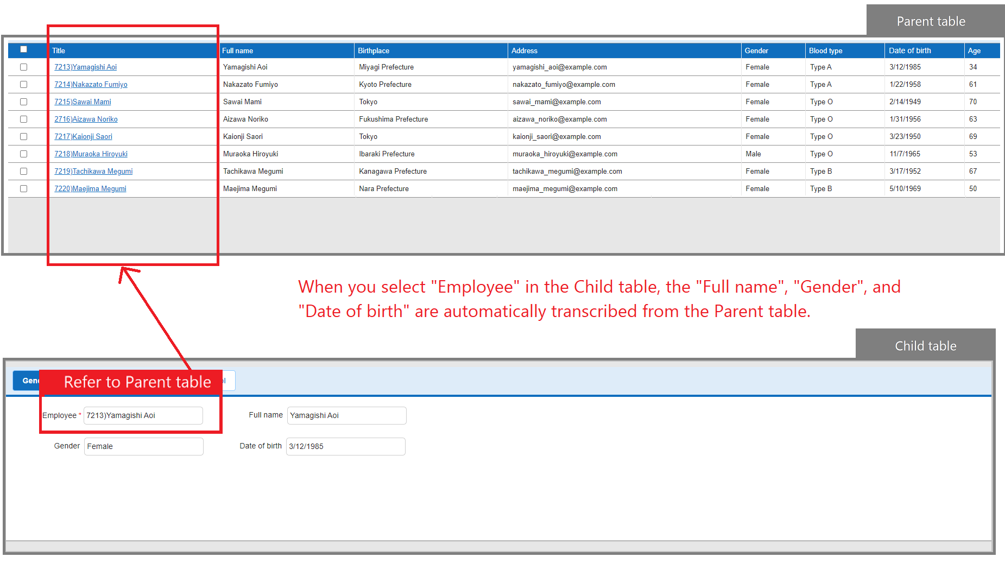Click the Date of birth field 3/12/1985
1005x563 pixels.
346,446
